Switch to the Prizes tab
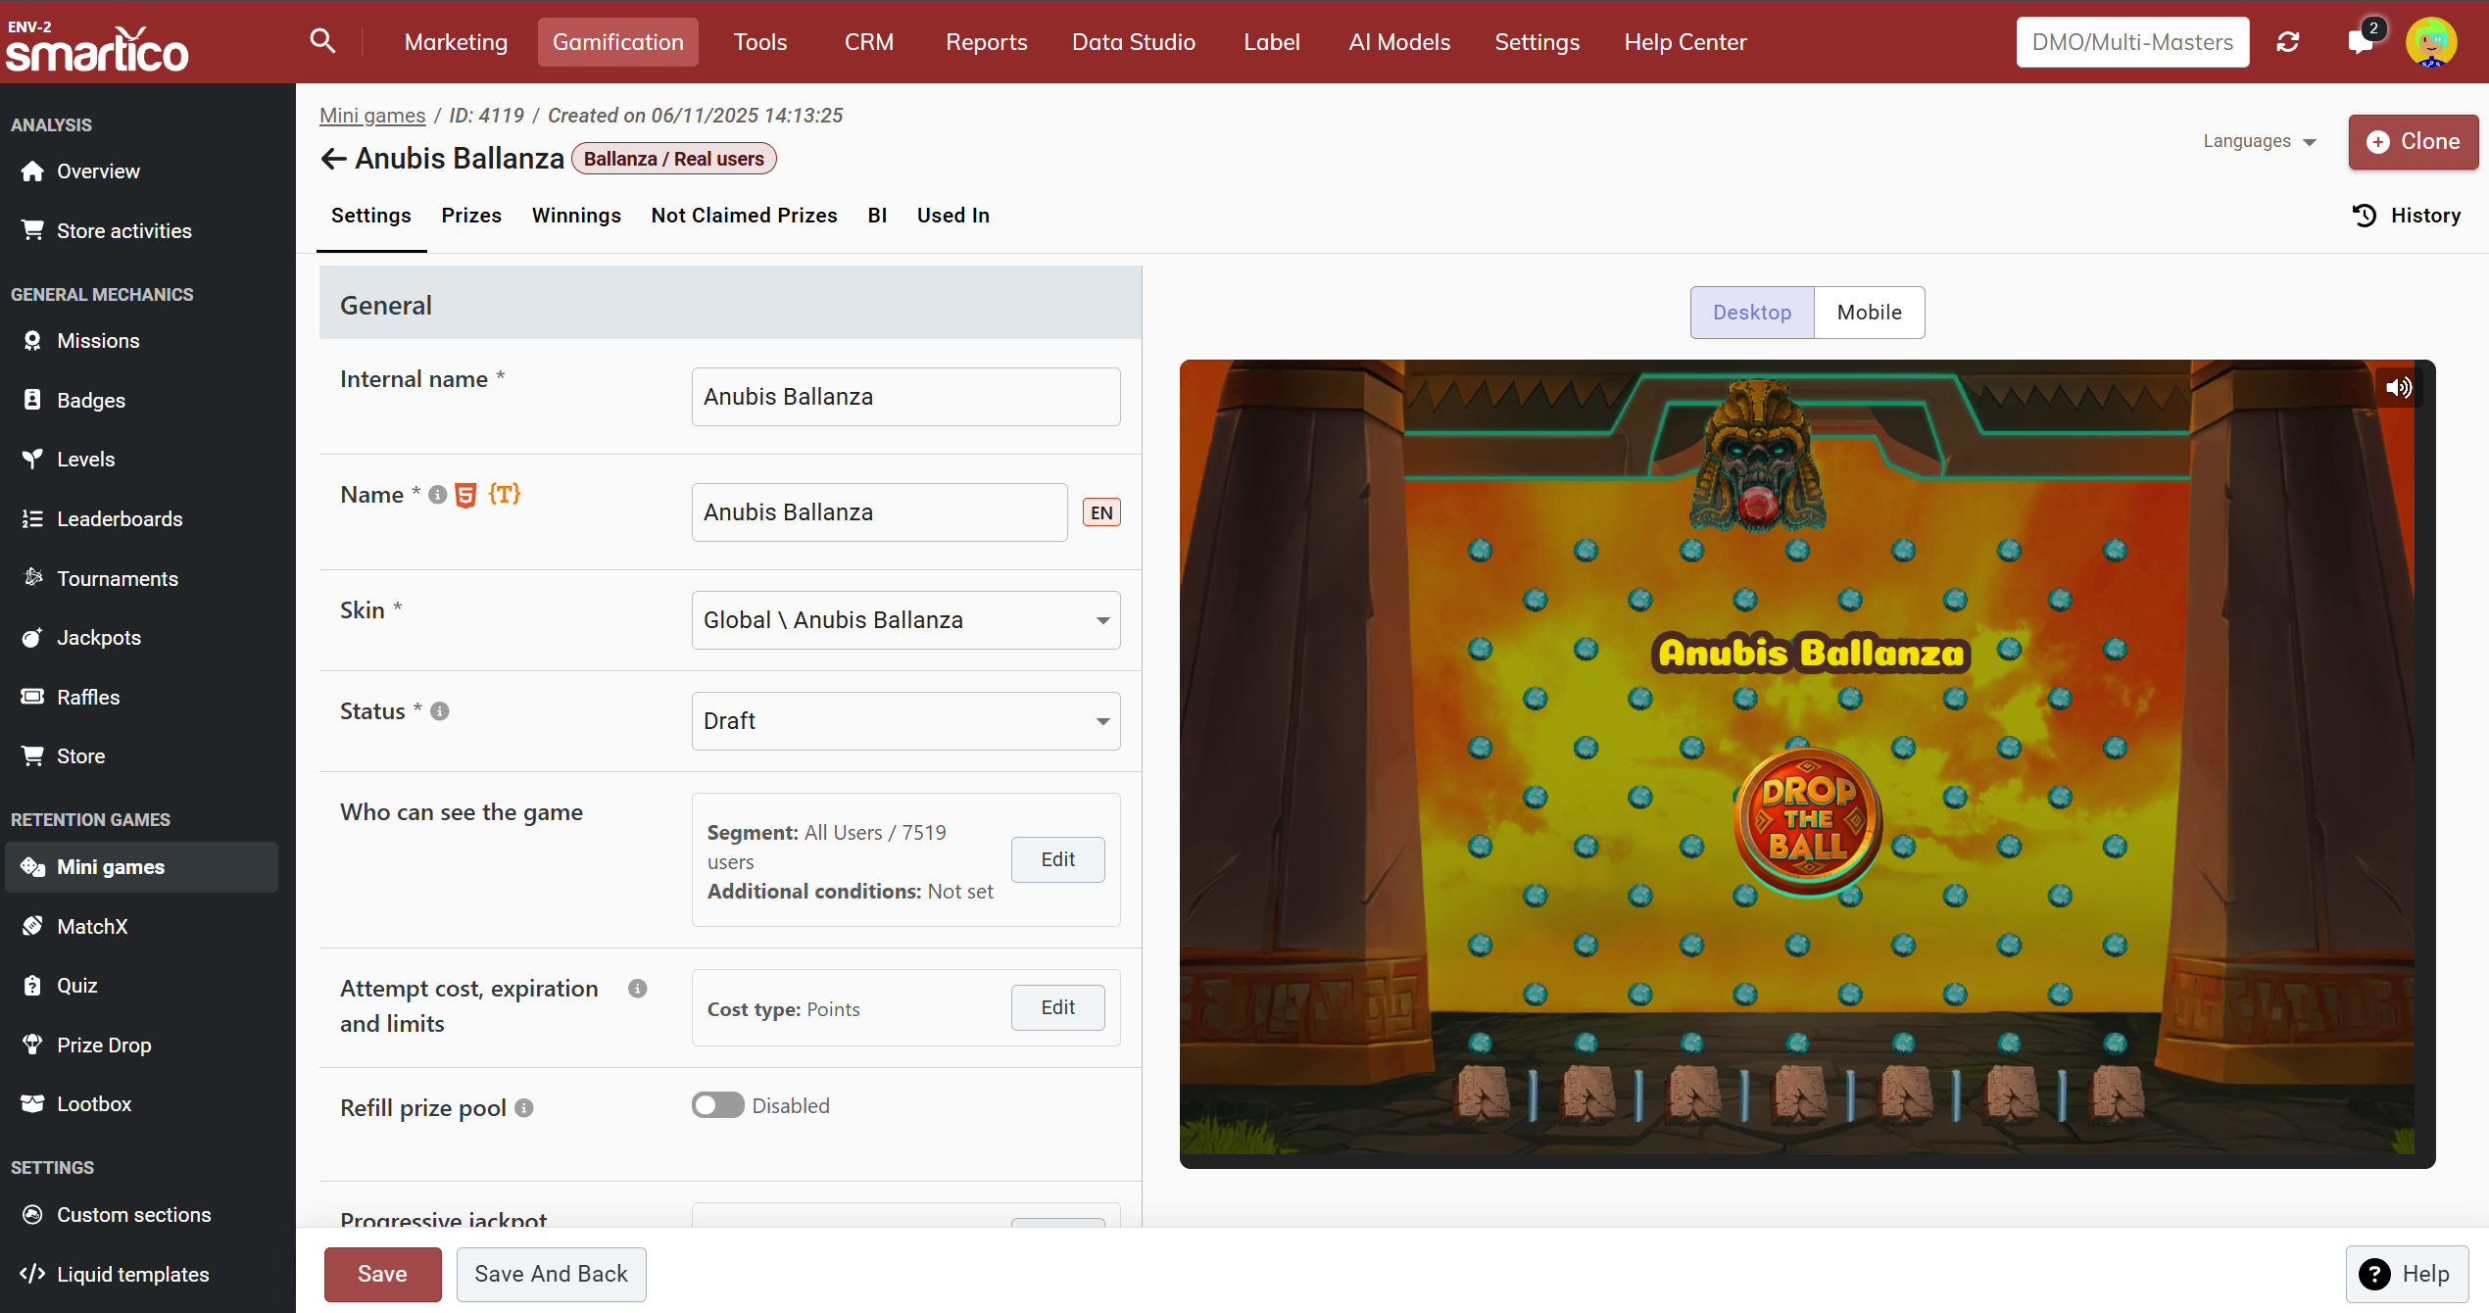This screenshot has height=1313, width=2489. [471, 216]
